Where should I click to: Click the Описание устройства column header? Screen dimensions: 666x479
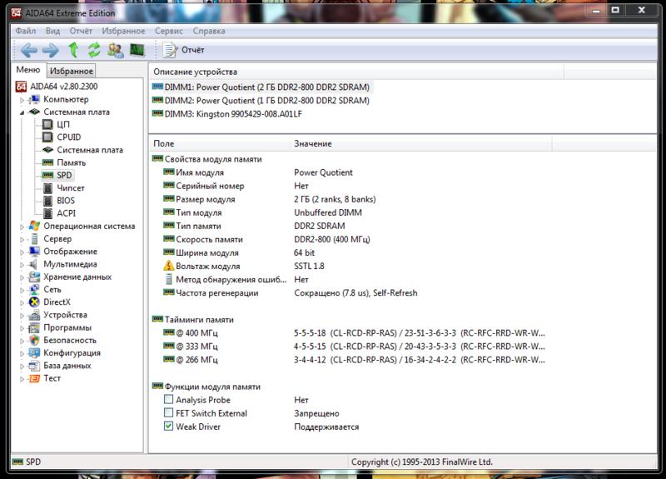click(x=356, y=72)
